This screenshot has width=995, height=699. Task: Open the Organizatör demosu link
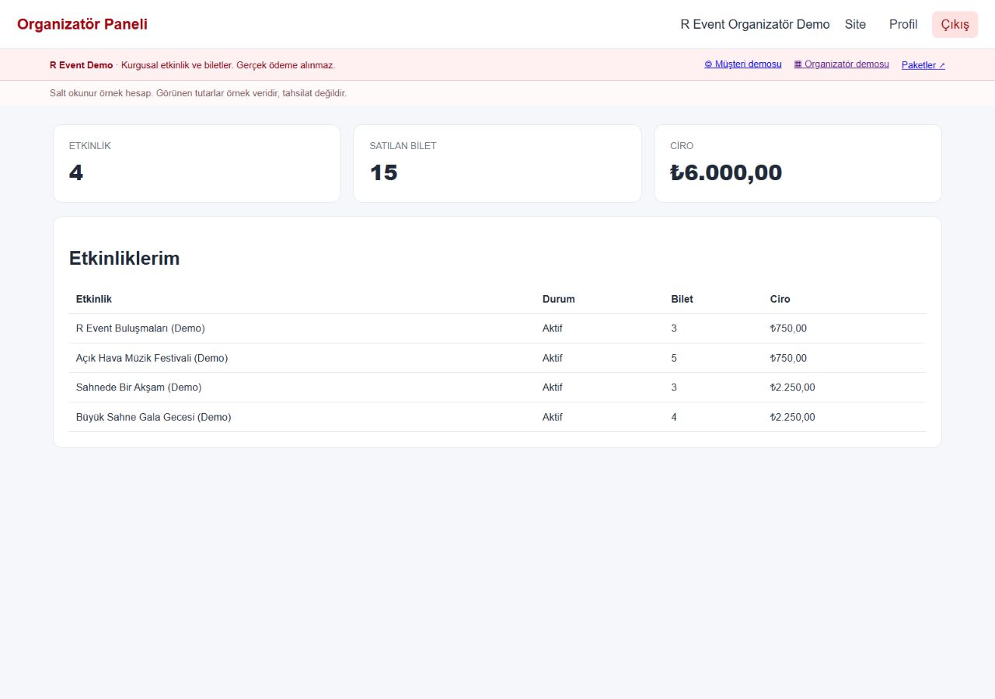coord(841,64)
